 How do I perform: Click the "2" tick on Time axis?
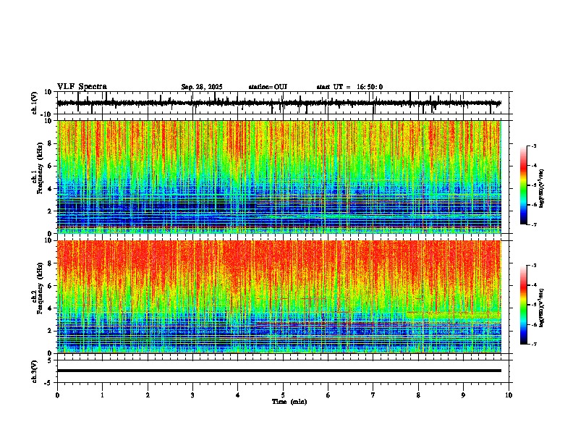pos(148,395)
